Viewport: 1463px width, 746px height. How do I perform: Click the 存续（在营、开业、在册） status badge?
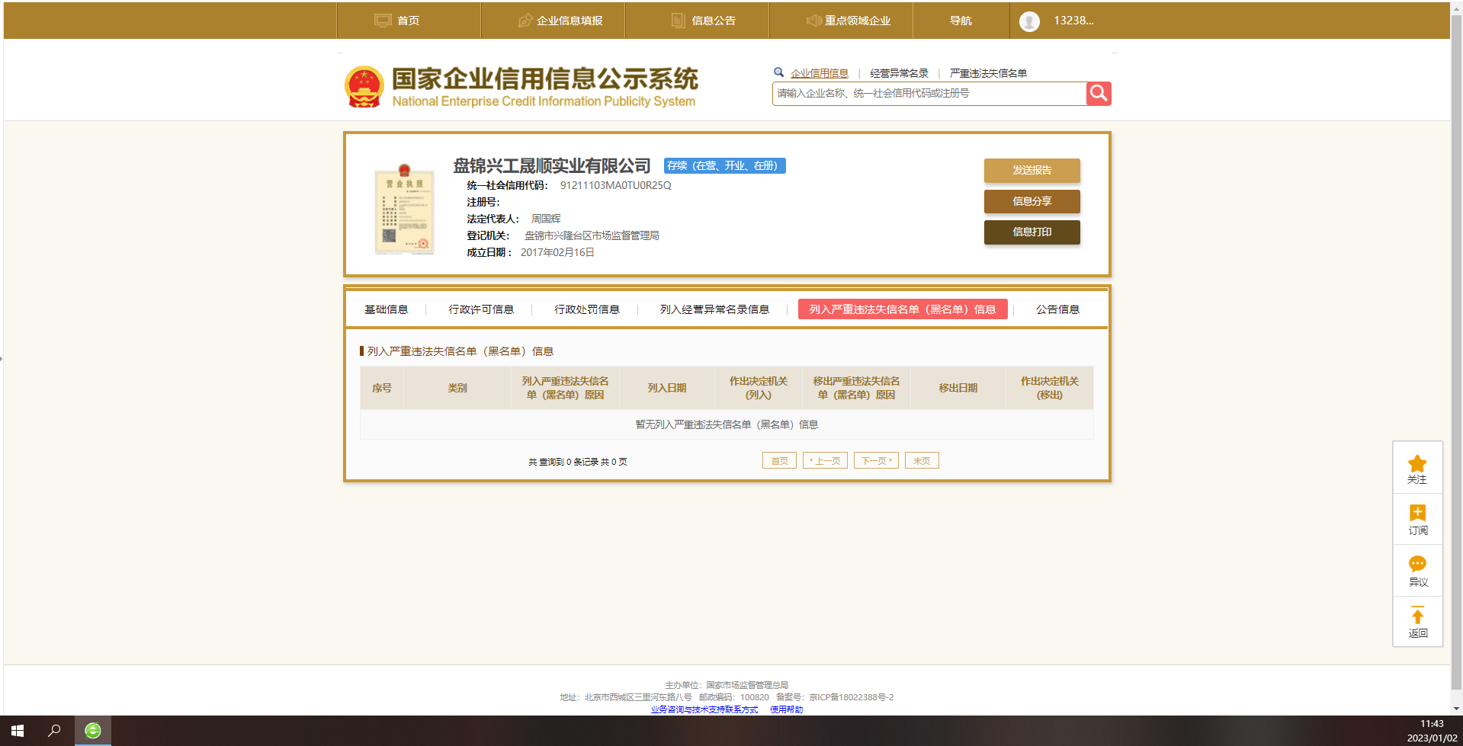pyautogui.click(x=724, y=166)
